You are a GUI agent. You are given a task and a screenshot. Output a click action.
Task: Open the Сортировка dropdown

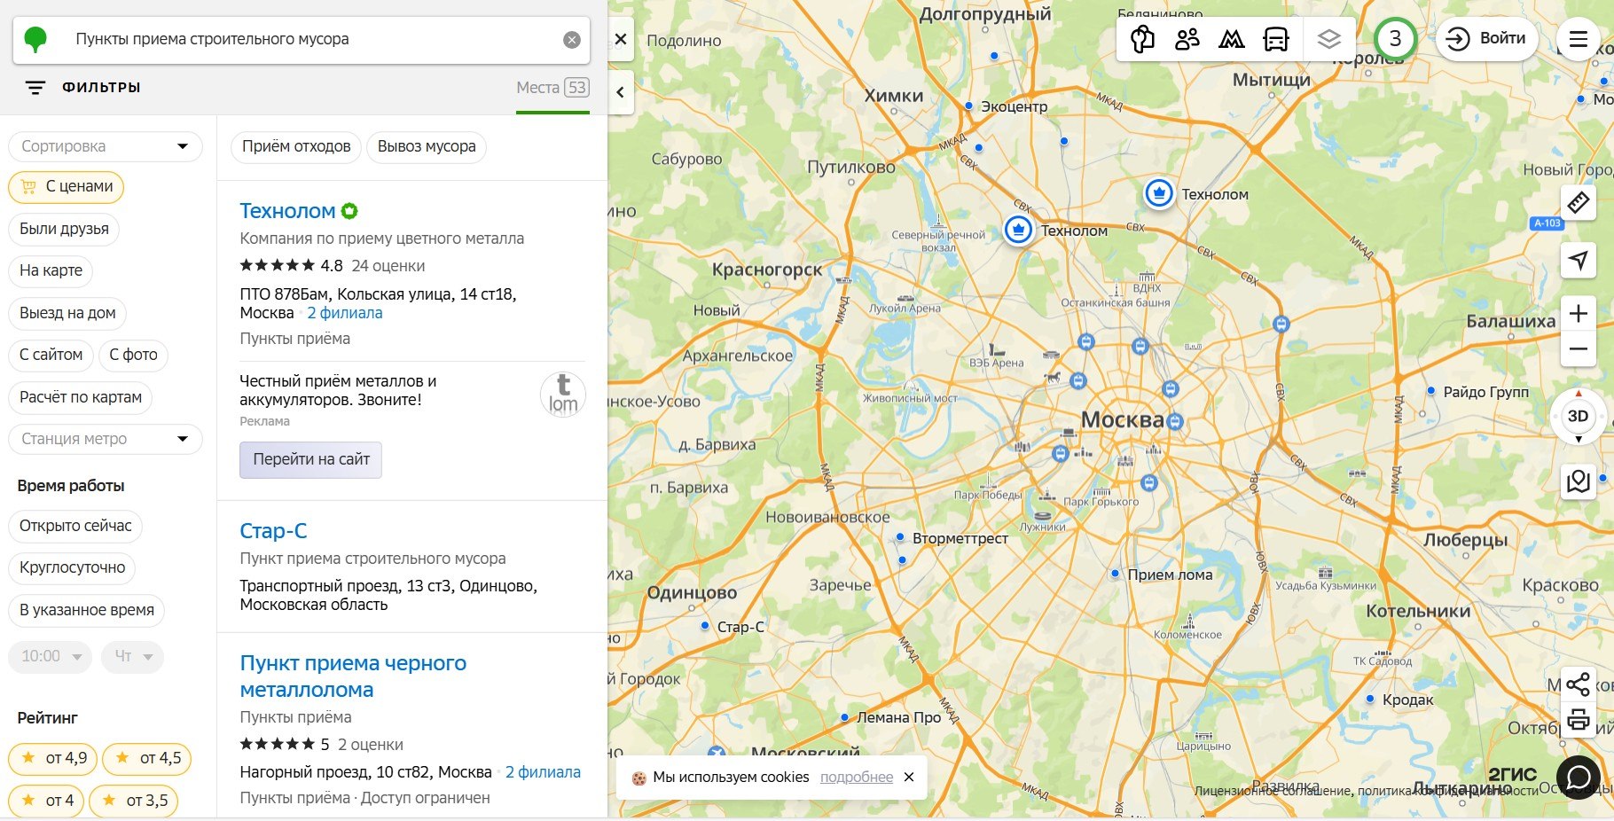click(x=106, y=146)
